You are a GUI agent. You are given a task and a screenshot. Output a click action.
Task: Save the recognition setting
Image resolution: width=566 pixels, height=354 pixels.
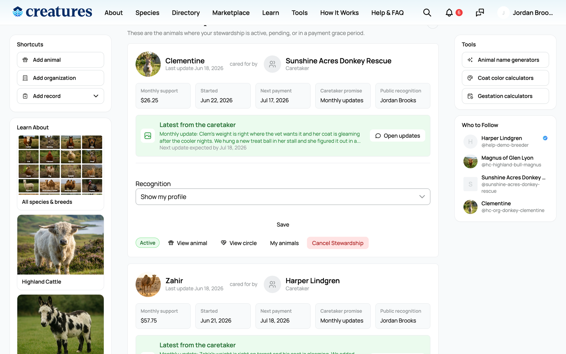tap(283, 225)
